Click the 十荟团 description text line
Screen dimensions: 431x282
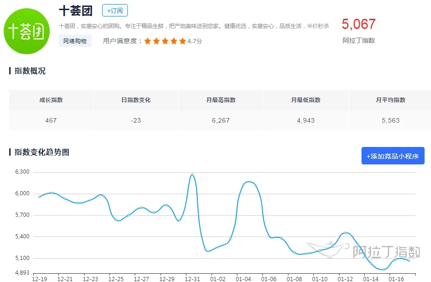click(x=194, y=26)
